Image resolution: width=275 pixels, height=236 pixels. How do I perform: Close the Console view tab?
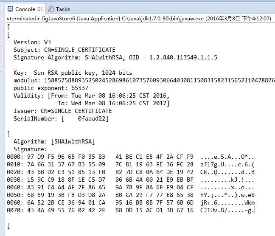point(40,9)
